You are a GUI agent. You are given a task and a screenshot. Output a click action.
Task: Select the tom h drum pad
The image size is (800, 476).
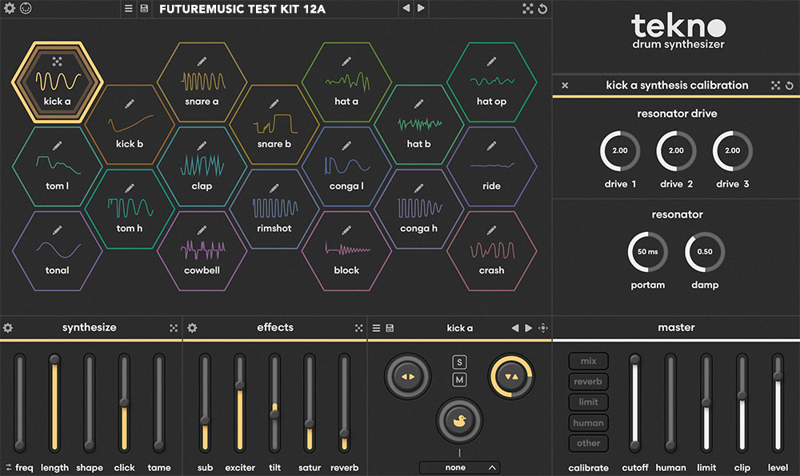coord(130,209)
